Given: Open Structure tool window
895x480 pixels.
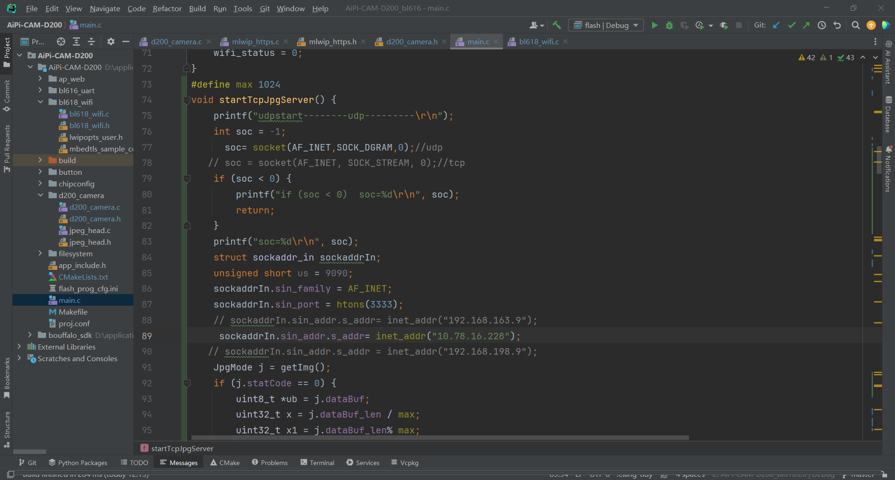Looking at the screenshot, I should click(7, 429).
